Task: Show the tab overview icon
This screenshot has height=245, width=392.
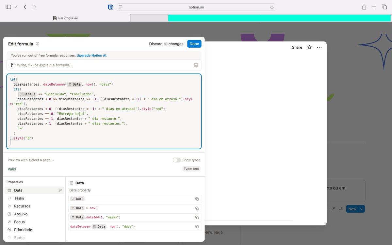Action: coord(384,7)
